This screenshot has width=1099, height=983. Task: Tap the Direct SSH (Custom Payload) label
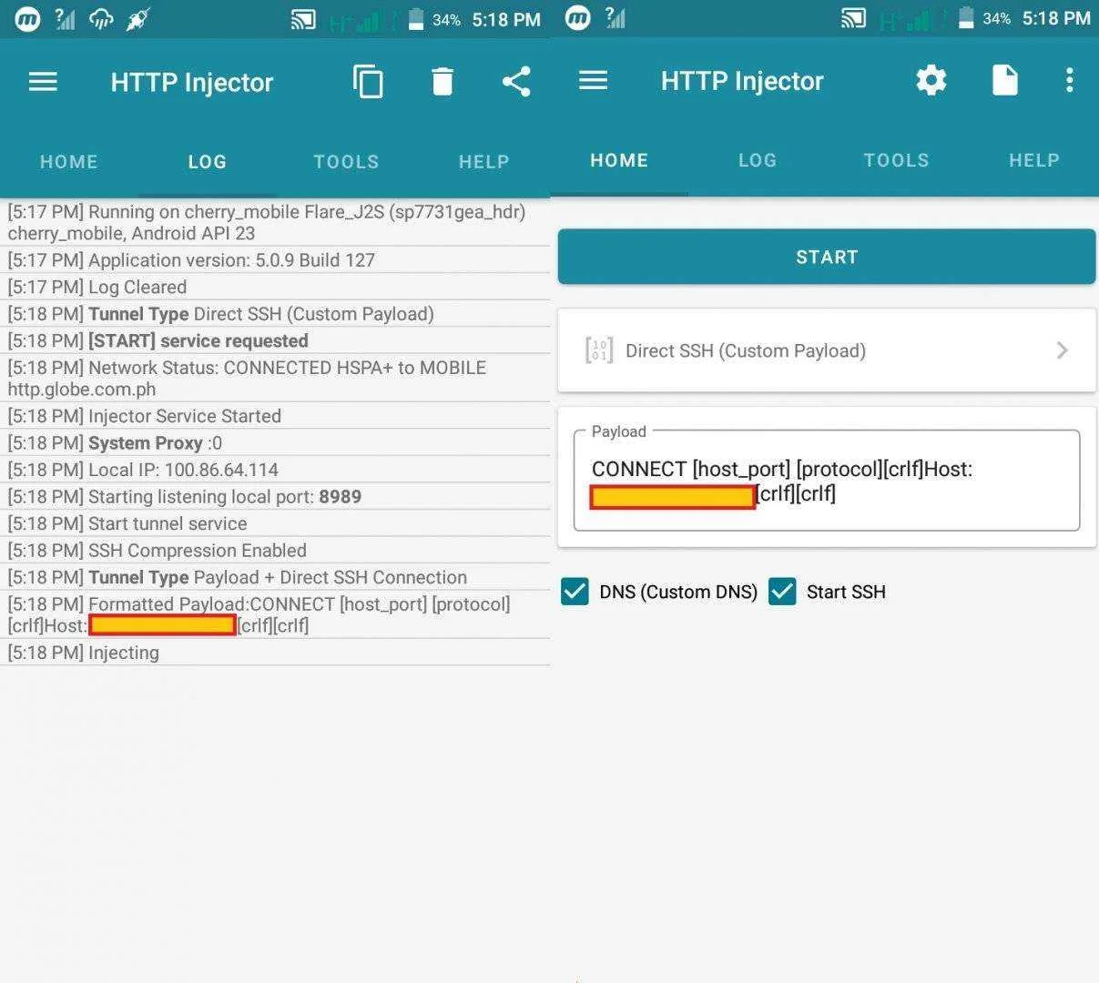pos(746,350)
